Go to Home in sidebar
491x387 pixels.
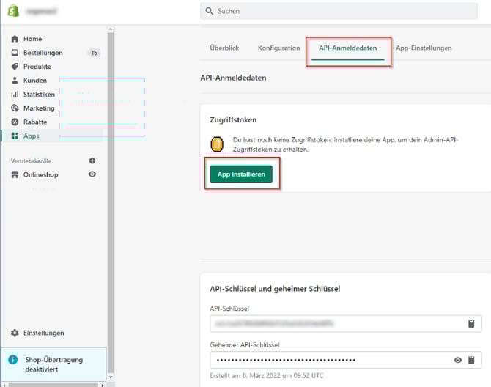point(32,39)
